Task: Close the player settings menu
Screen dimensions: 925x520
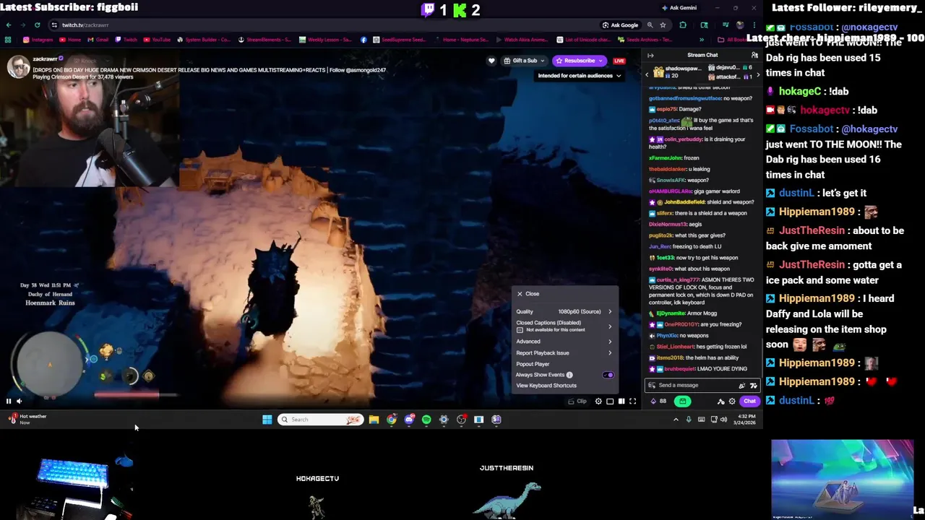Action: [x=528, y=294]
